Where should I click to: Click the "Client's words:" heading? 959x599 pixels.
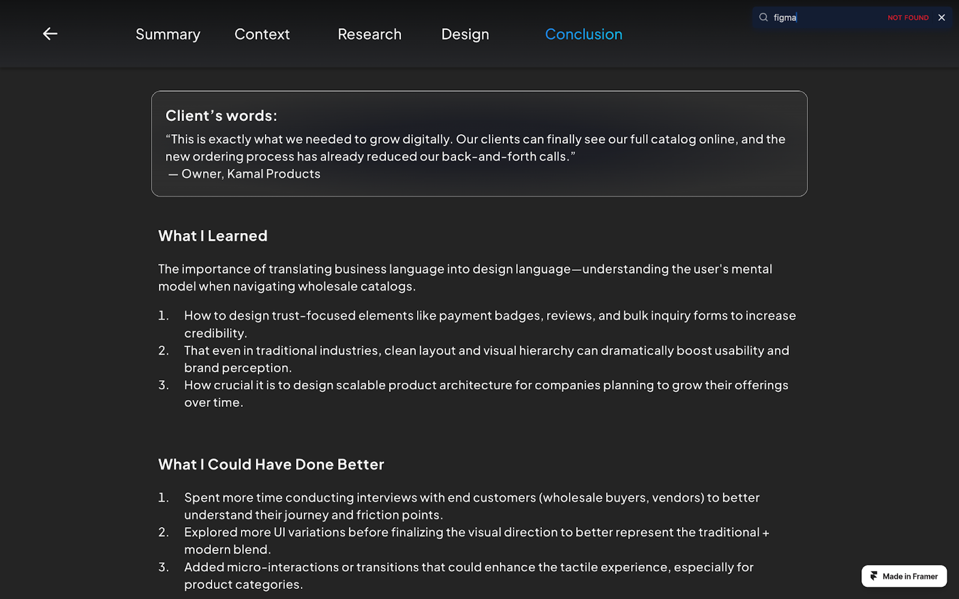(221, 116)
